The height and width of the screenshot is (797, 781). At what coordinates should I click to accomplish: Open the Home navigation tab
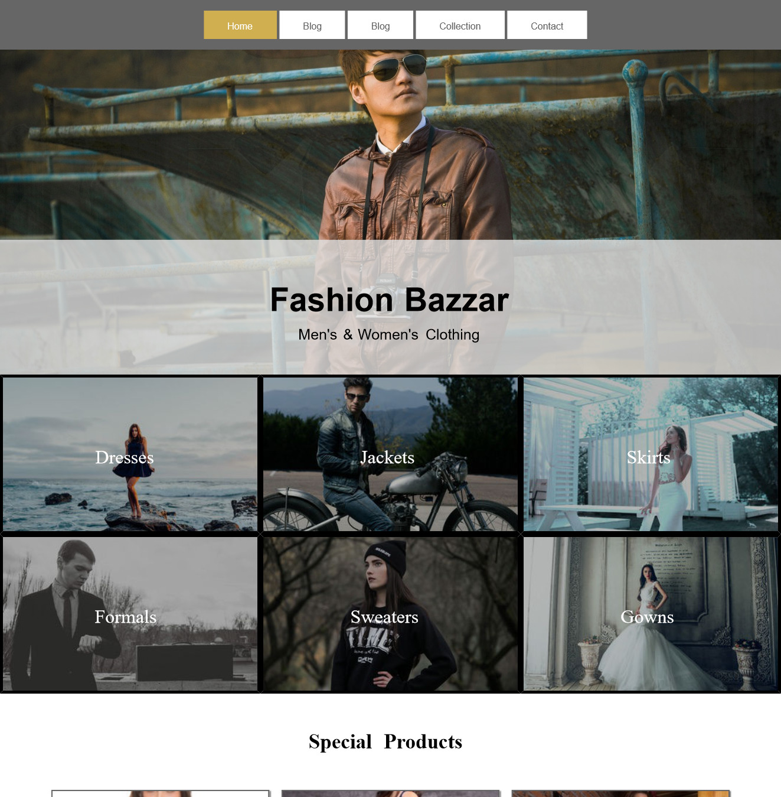coord(240,25)
